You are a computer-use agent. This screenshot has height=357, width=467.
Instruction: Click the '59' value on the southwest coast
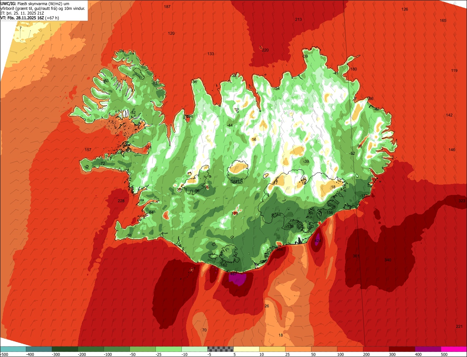tap(130, 235)
